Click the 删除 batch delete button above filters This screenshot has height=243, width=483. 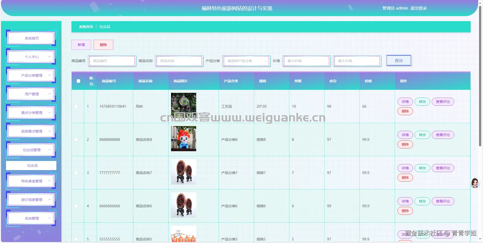click(x=103, y=45)
